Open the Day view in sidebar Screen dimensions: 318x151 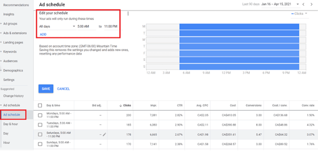6,133
